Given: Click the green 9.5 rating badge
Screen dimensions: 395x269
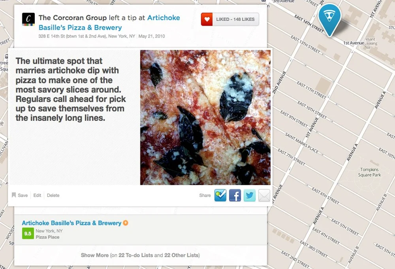Looking at the screenshot, I should click(28, 233).
